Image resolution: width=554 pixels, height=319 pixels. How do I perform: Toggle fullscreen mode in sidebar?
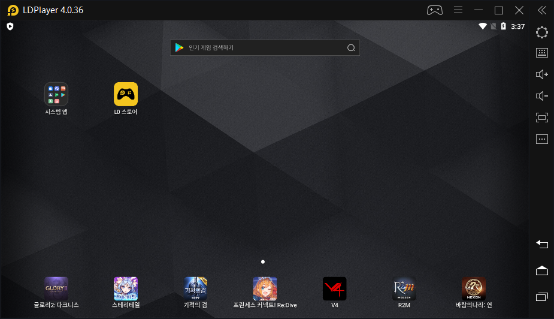click(542, 118)
